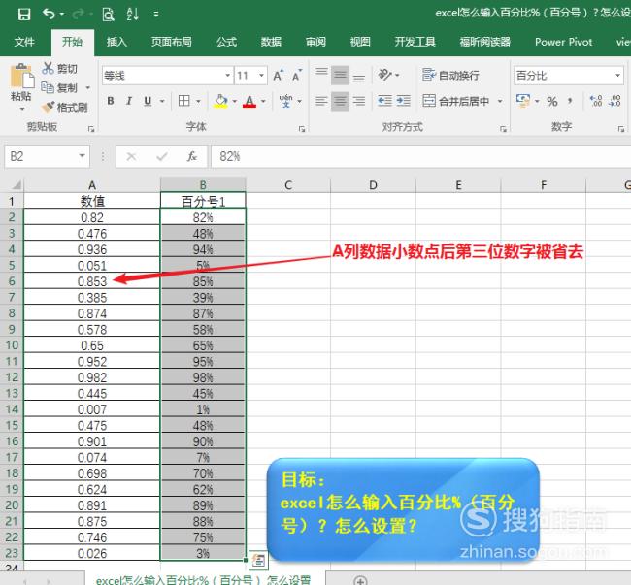The width and height of the screenshot is (631, 585).
Task: Click the Accounting Number Format icon
Action: (522, 101)
